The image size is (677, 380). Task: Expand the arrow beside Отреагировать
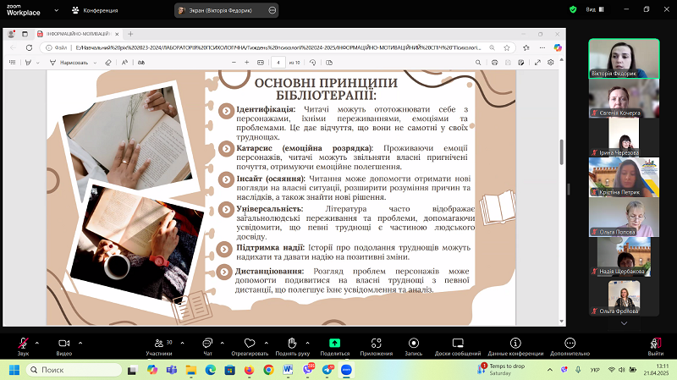(266, 343)
